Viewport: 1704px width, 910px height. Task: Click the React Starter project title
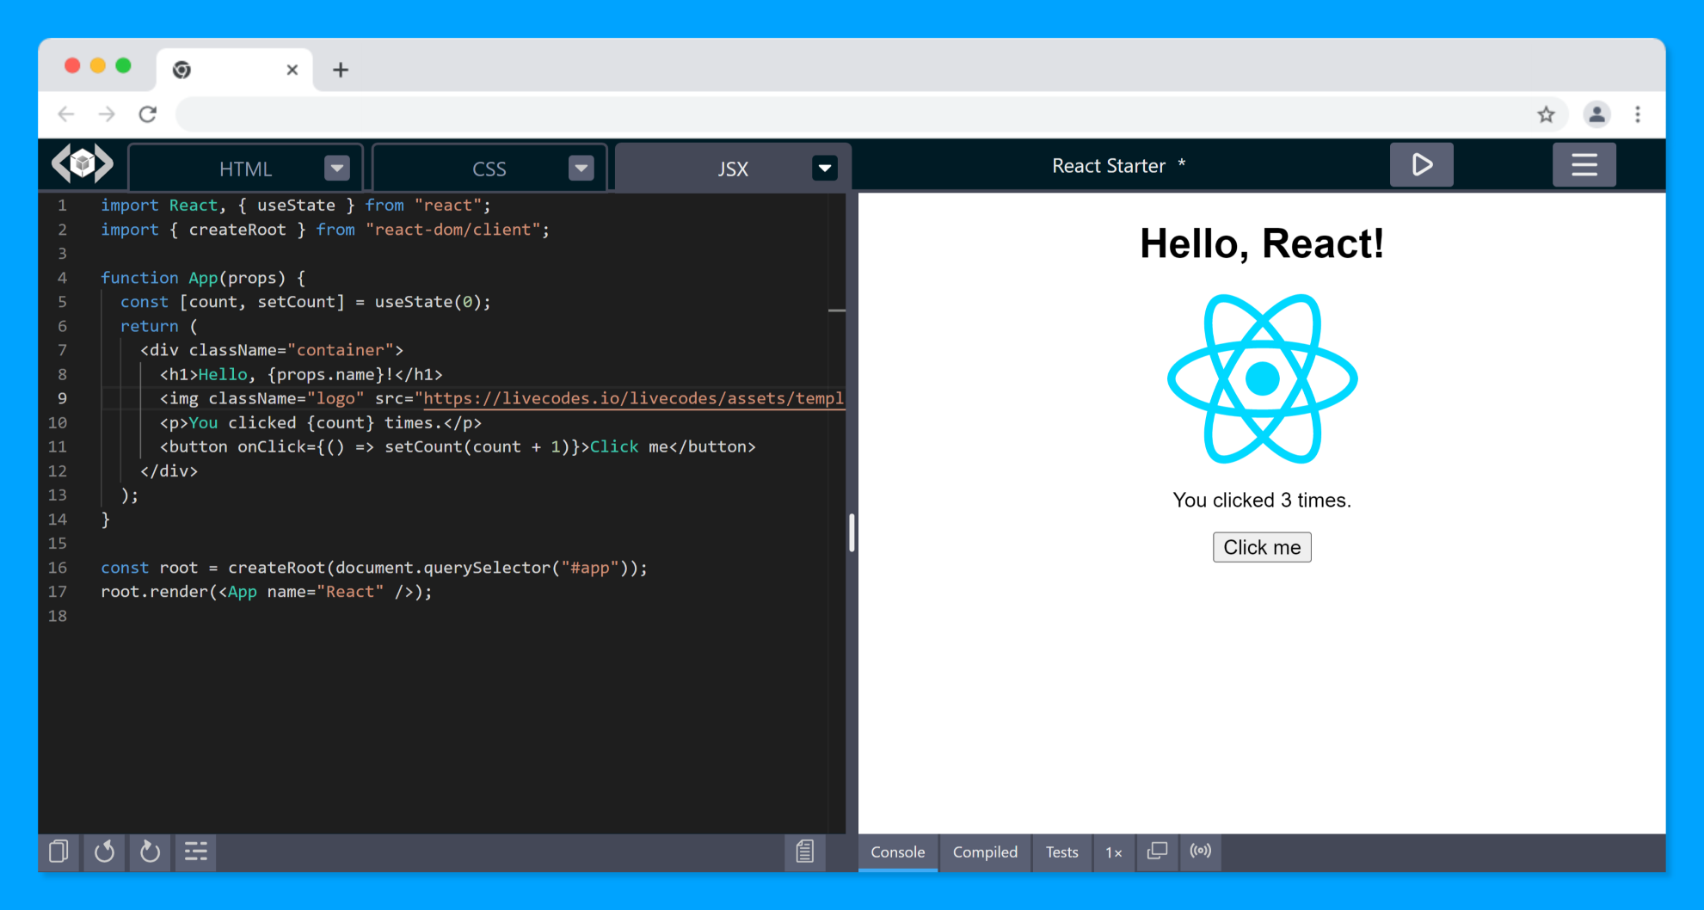[x=1110, y=165]
